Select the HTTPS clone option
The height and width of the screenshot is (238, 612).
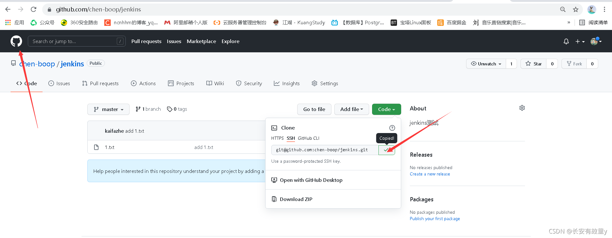click(277, 138)
